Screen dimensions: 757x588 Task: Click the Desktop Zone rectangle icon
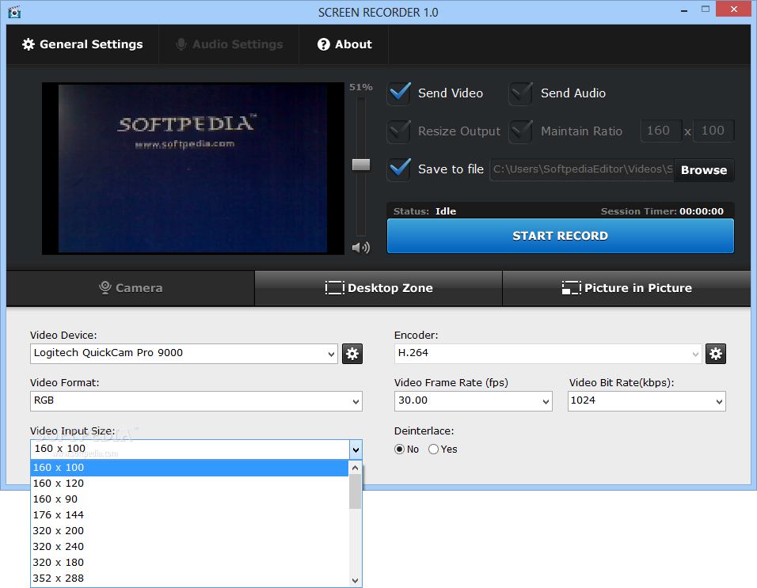335,288
